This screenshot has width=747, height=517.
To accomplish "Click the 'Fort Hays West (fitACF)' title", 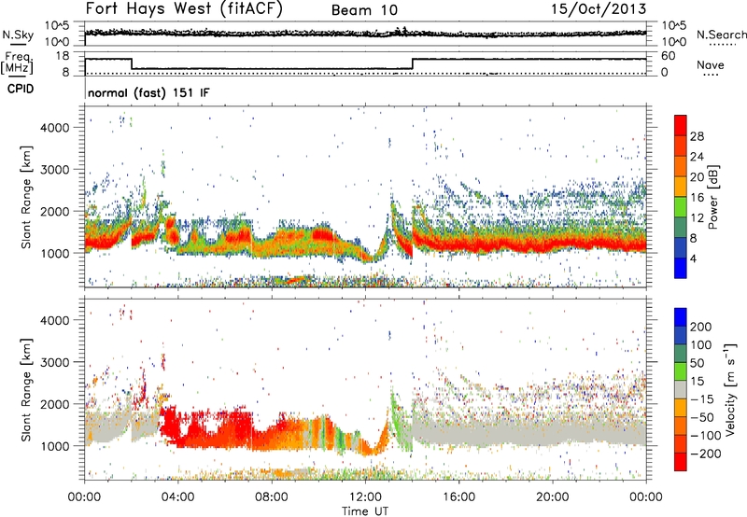I will tap(184, 8).
